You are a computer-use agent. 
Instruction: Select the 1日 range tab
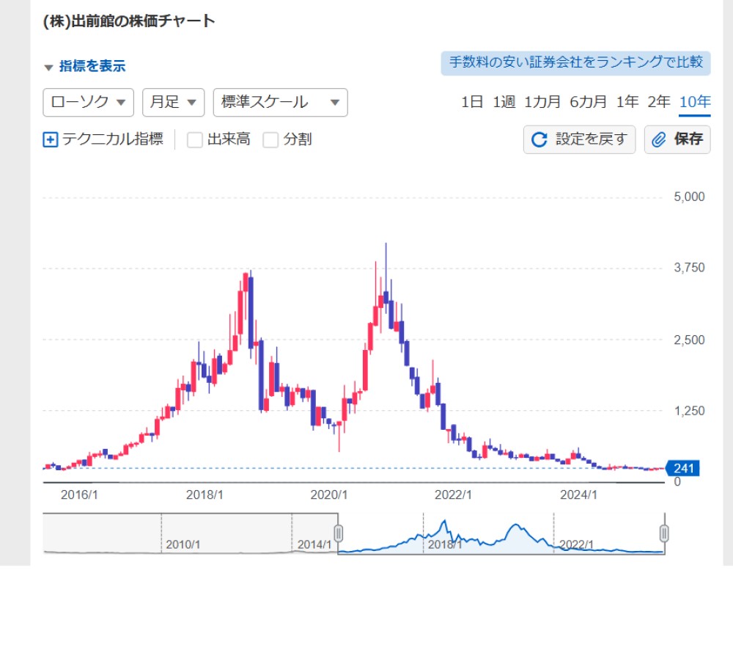pos(471,101)
